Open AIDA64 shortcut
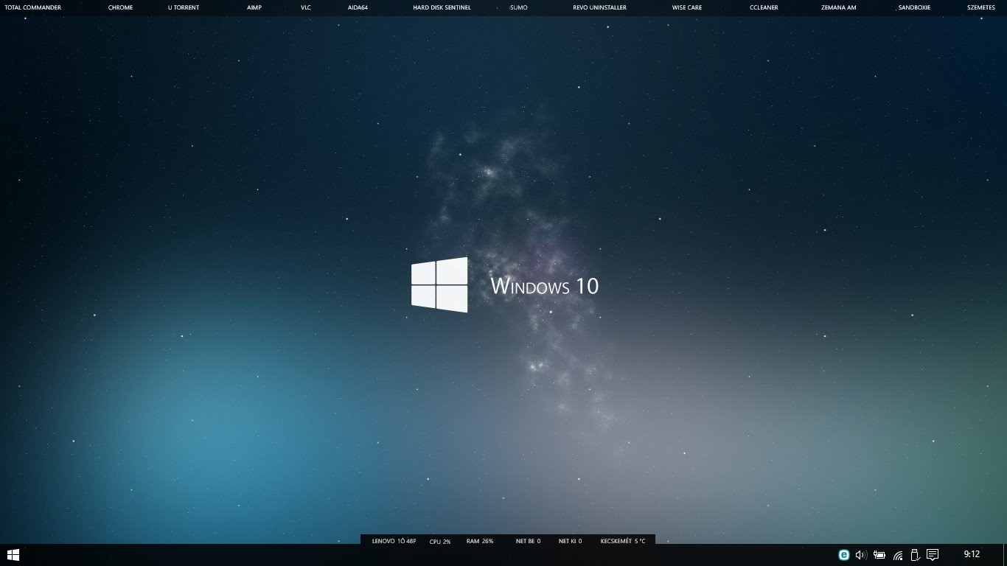The image size is (1007, 566). (x=358, y=7)
